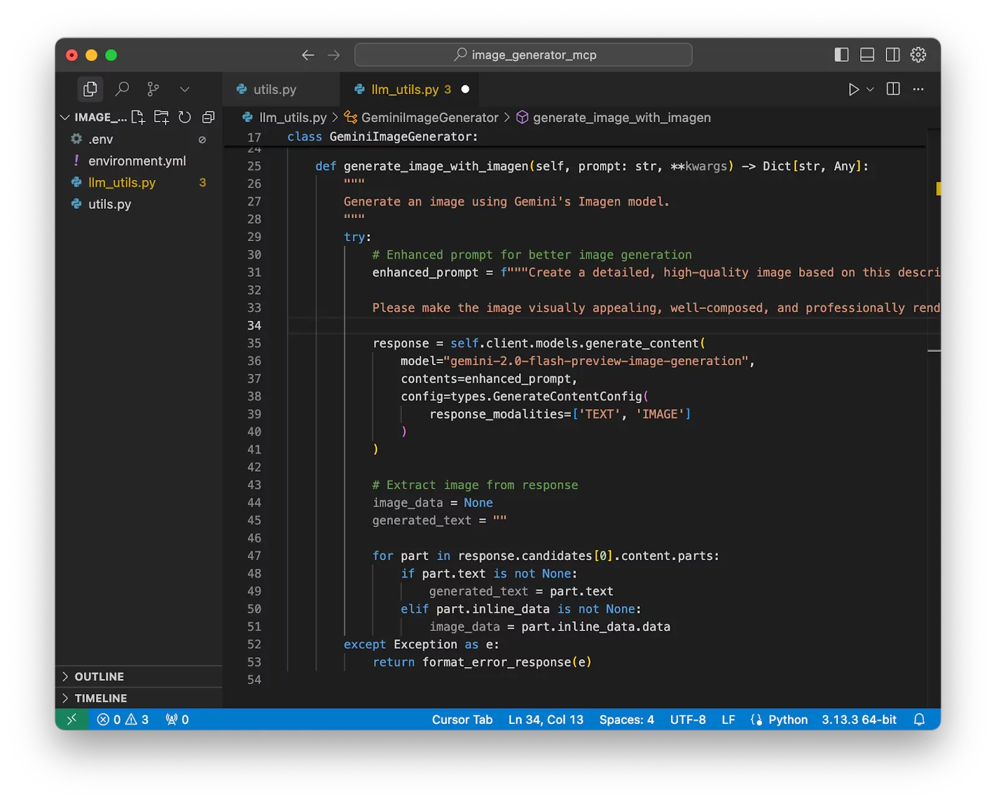Click the yellow warning marker in overview ruler
This screenshot has width=996, height=803.
[x=938, y=188]
